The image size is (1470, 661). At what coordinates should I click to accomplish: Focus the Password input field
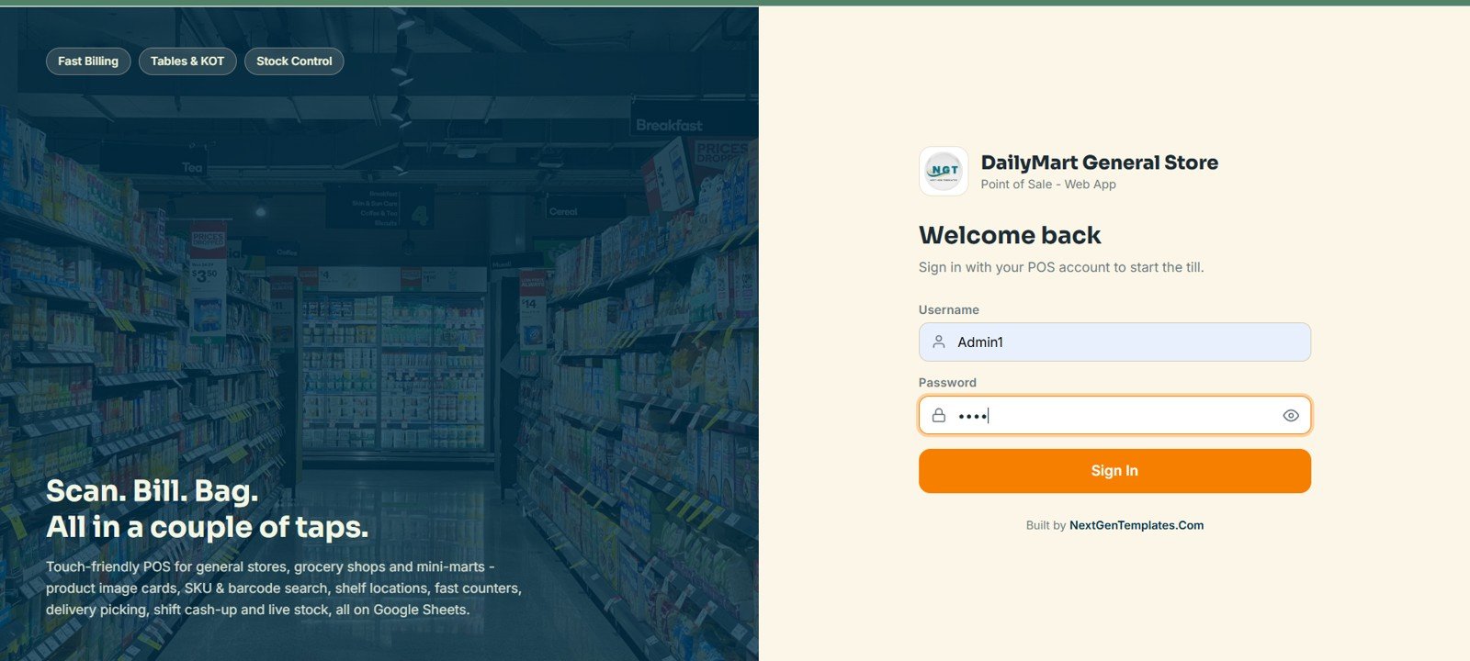point(1114,415)
